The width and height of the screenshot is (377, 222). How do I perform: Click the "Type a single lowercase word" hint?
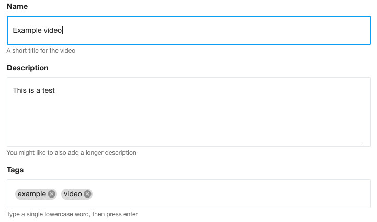tap(72, 214)
